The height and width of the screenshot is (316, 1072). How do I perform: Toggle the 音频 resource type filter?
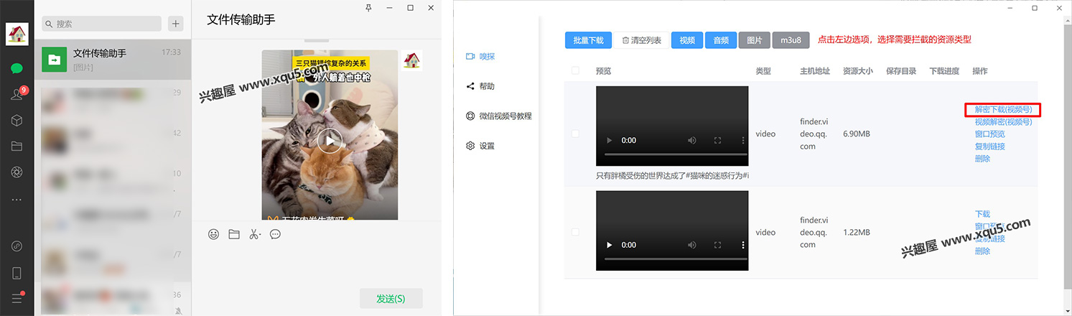coord(720,40)
